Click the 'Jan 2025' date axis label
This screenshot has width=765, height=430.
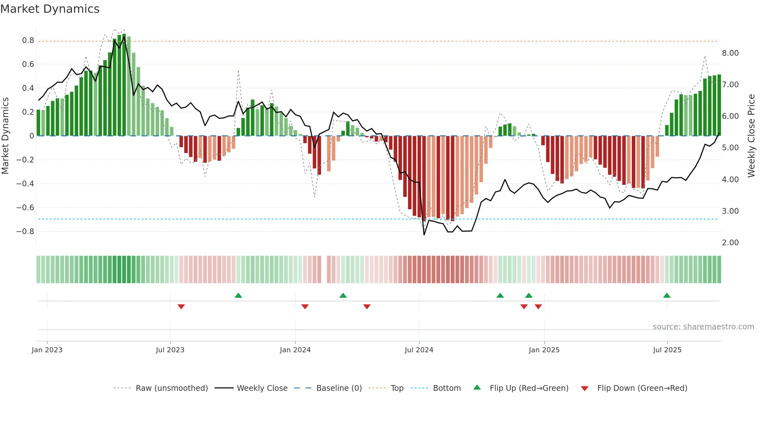click(x=544, y=350)
